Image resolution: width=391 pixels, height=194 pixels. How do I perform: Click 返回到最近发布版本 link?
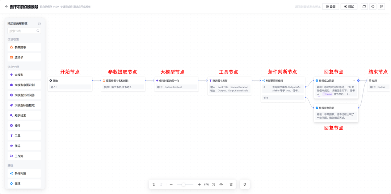coord(307,7)
